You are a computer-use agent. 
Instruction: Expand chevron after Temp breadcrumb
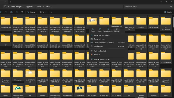coord(52,7)
